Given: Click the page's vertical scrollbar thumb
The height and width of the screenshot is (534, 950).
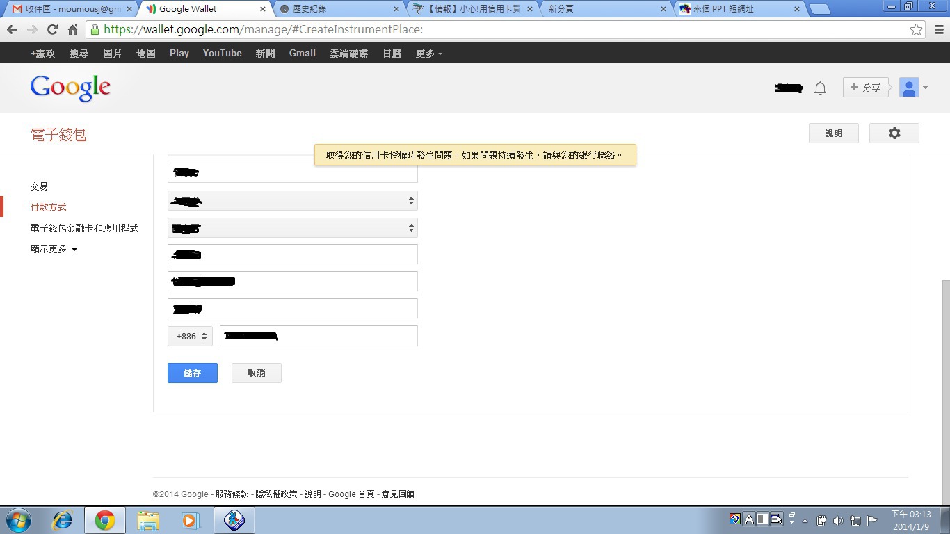Looking at the screenshot, I should [945, 393].
